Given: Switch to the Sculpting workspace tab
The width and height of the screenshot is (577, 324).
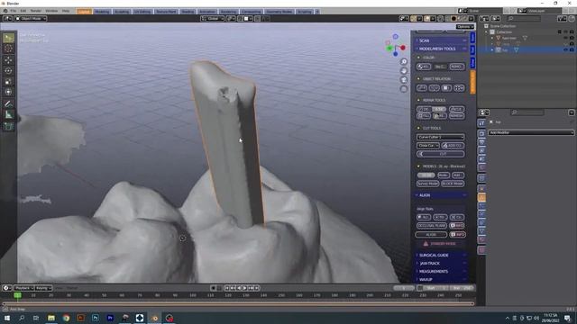Looking at the screenshot, I should tap(122, 12).
